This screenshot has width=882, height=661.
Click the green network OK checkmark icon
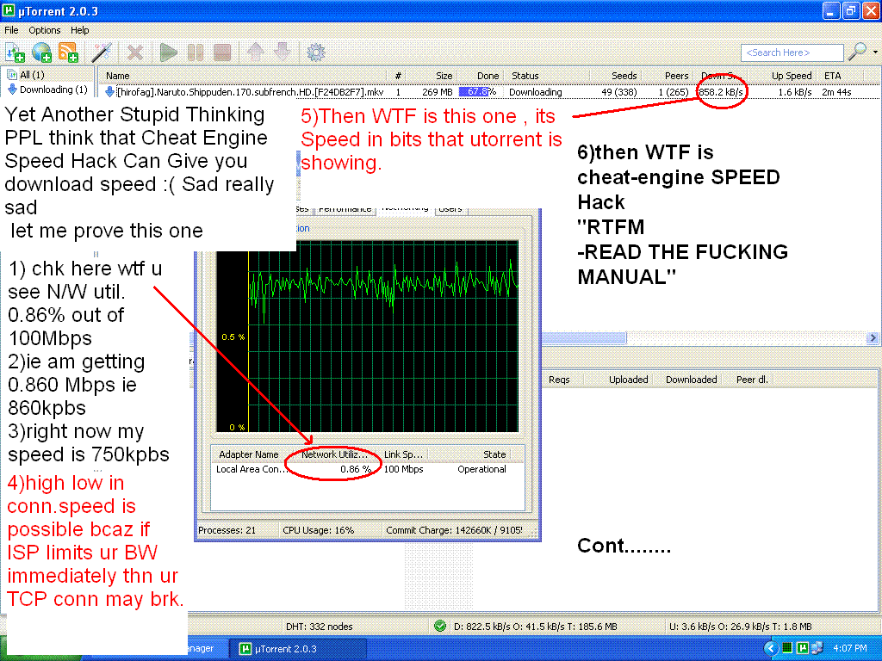(440, 626)
